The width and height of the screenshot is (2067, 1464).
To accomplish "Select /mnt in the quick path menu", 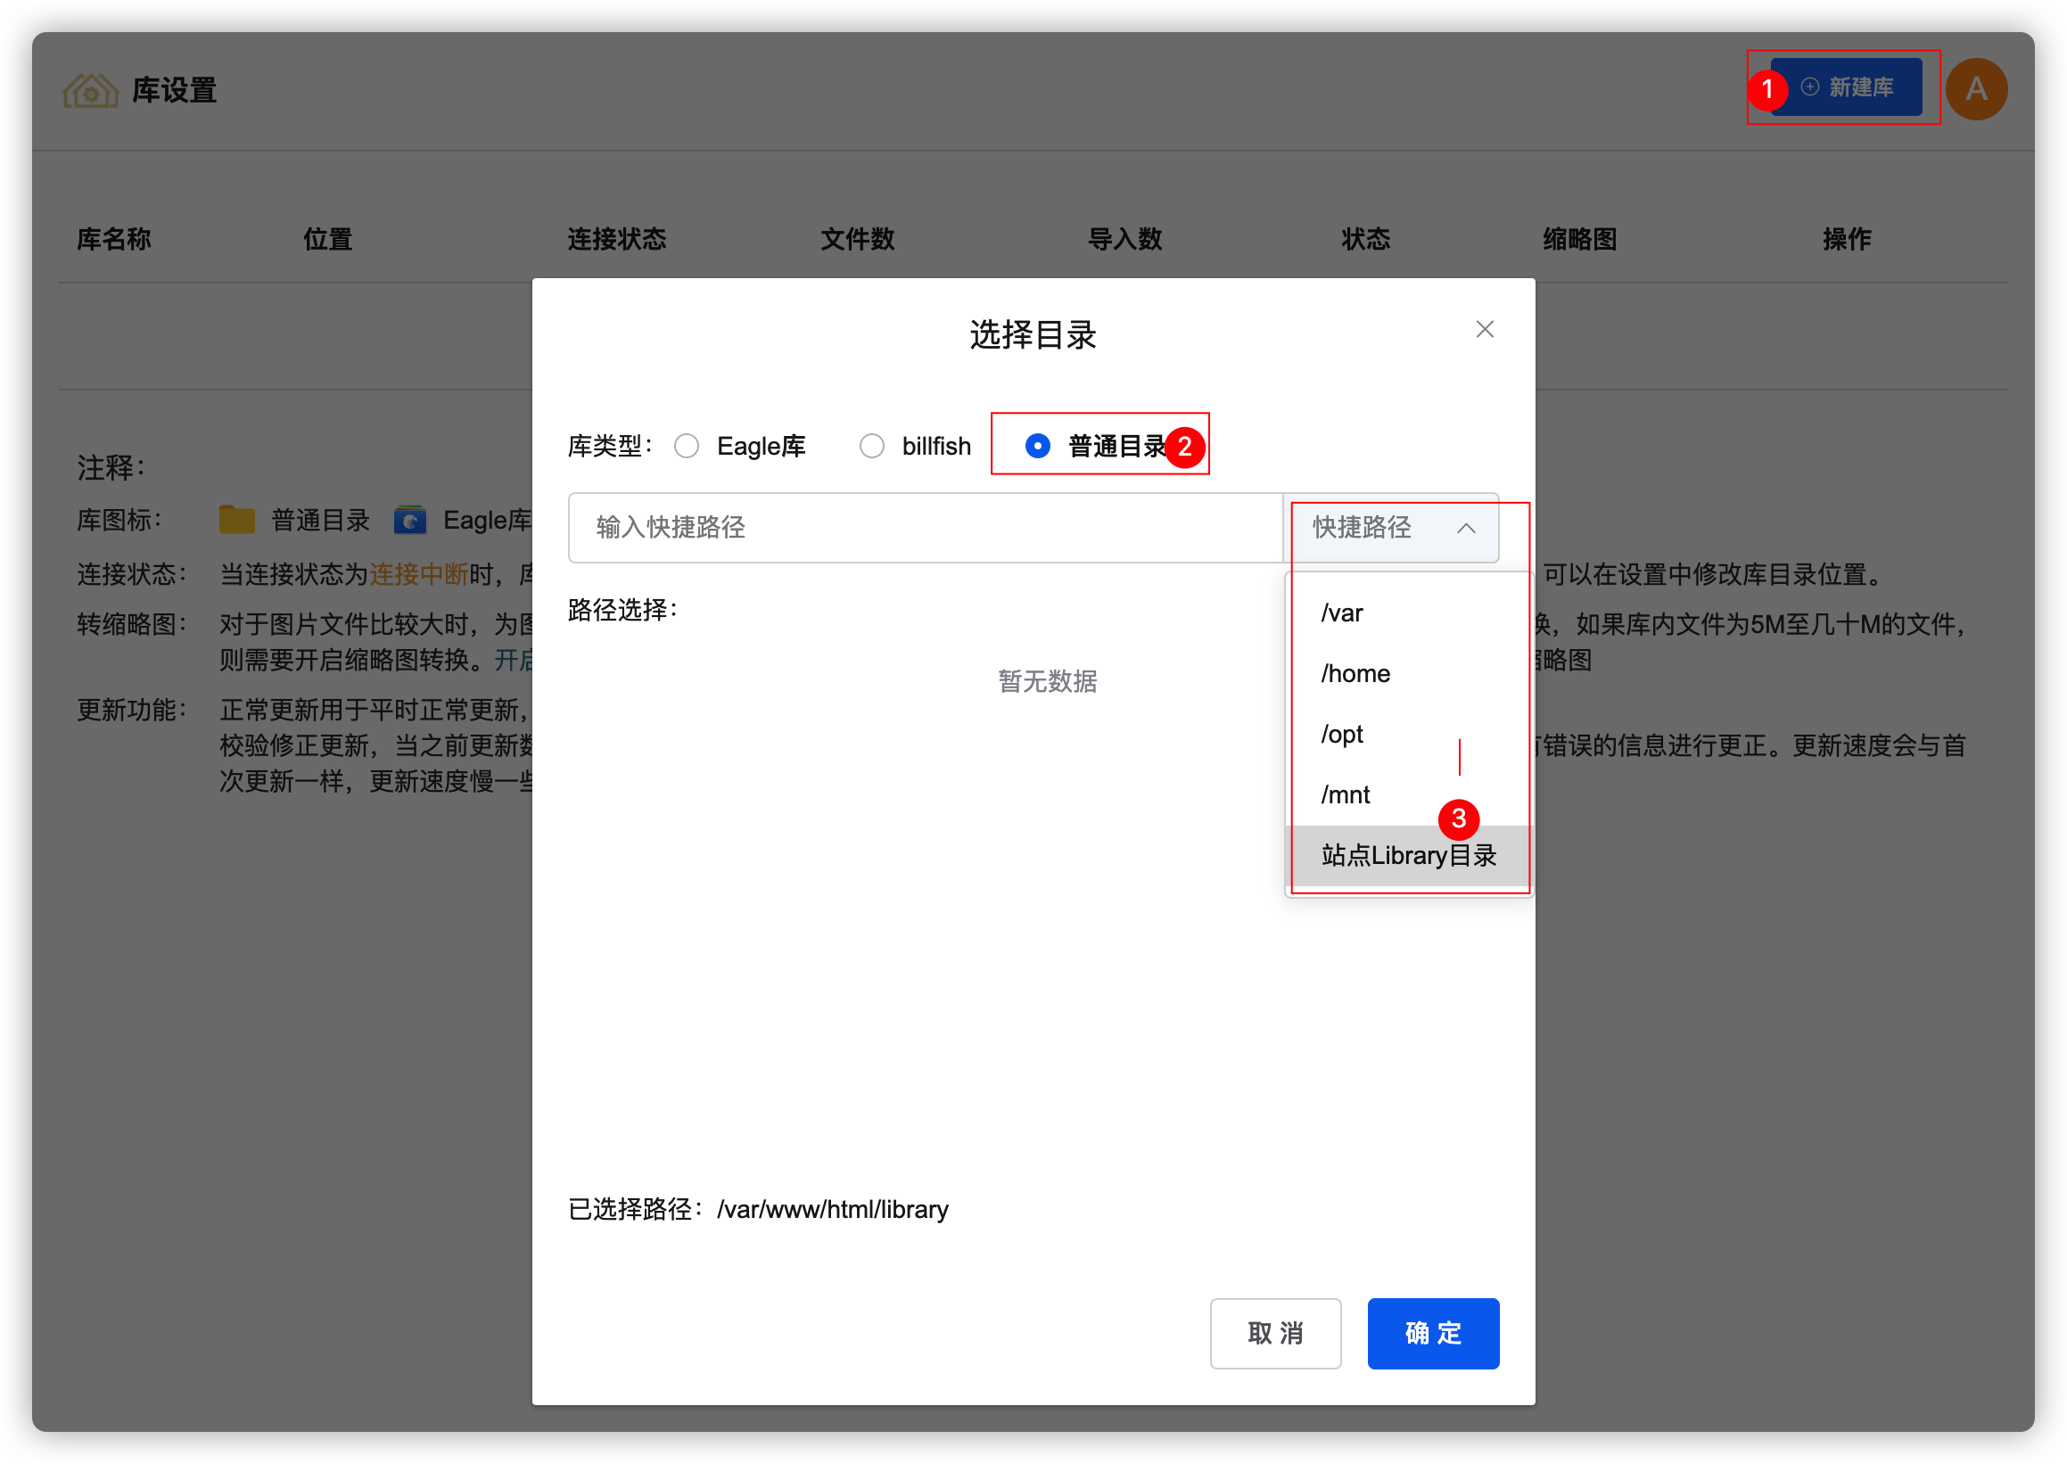I will 1346,794.
